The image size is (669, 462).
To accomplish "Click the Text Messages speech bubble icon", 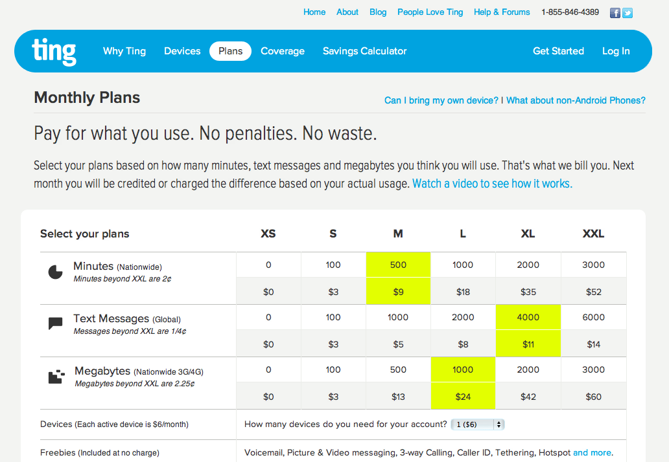I will pyautogui.click(x=56, y=324).
